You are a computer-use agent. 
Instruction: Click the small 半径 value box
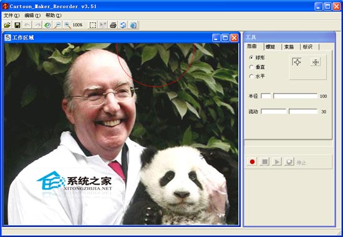click(x=266, y=96)
